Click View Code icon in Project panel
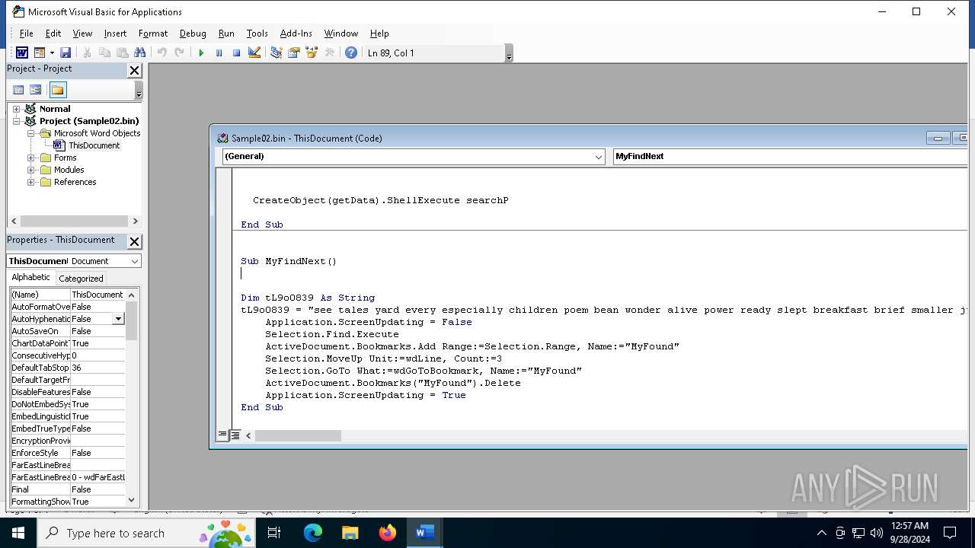The image size is (975, 548). 18,90
